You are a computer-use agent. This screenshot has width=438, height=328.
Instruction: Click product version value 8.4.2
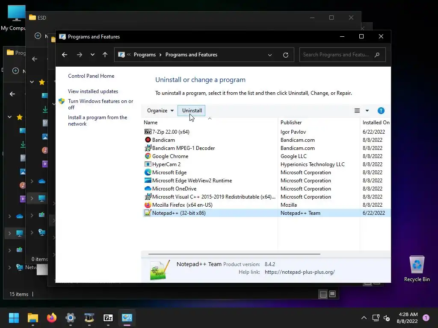270,264
